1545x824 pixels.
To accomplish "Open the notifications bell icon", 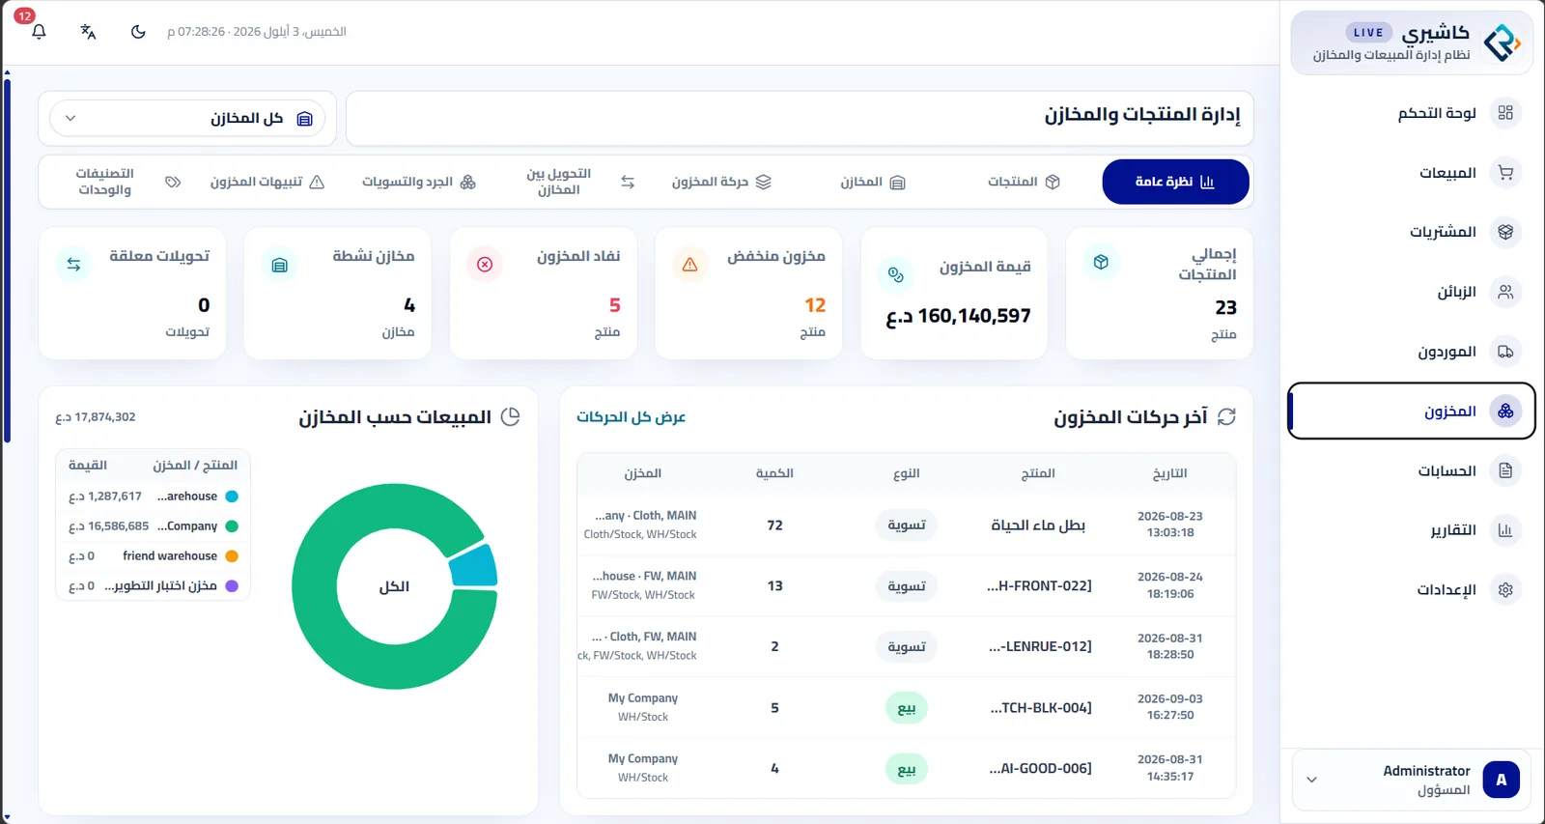I will (39, 31).
